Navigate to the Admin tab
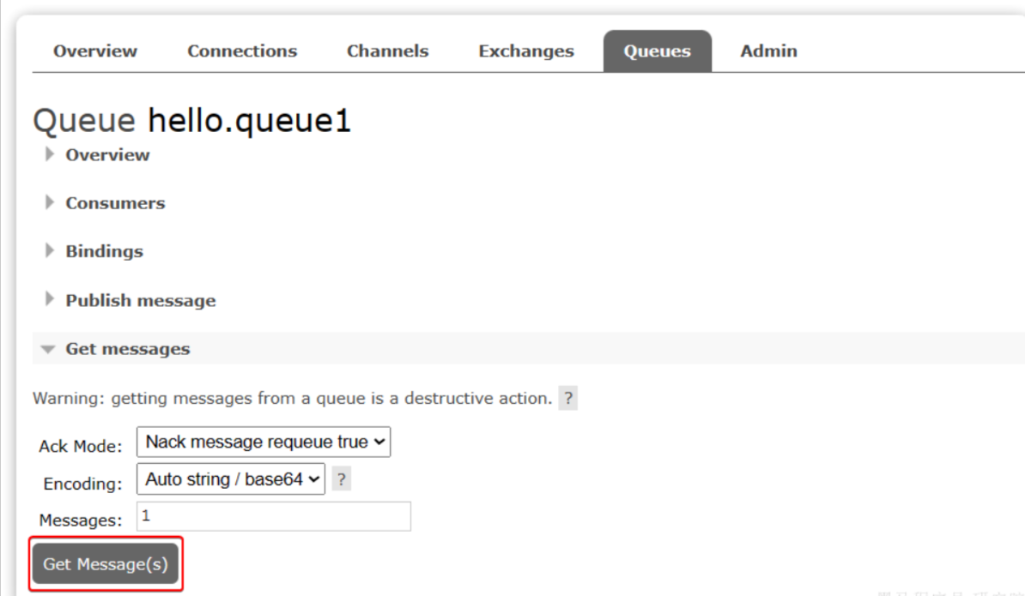 pyautogui.click(x=768, y=51)
